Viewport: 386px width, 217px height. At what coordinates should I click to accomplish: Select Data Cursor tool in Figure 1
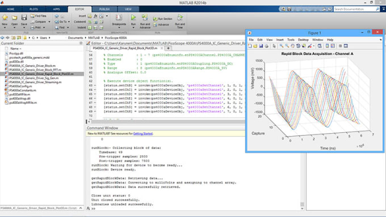coord(304,46)
